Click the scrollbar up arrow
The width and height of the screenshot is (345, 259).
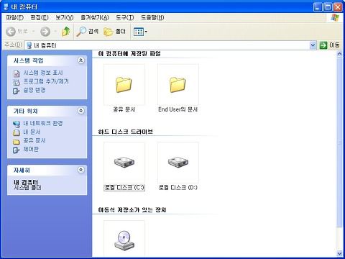pyautogui.click(x=339, y=54)
